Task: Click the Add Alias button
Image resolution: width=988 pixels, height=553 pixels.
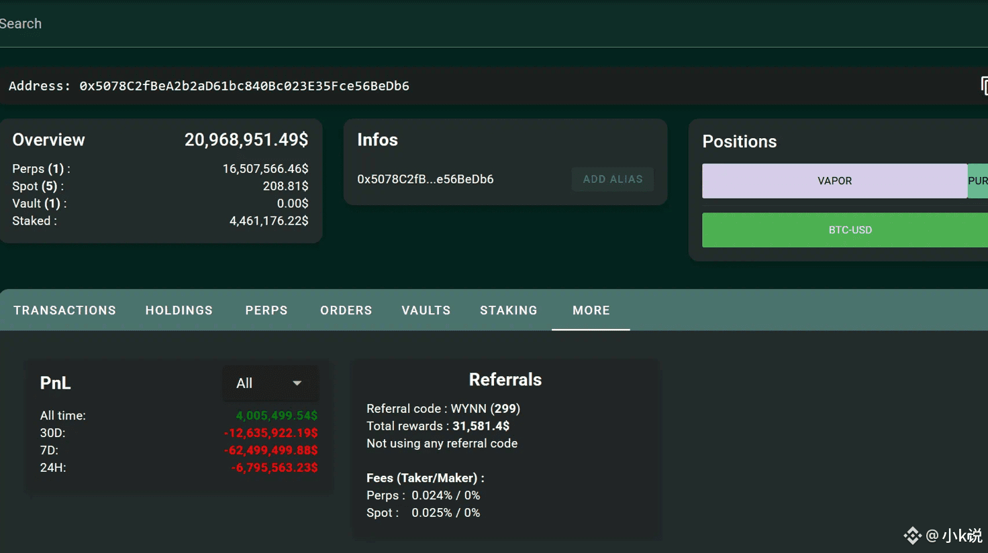Action: pos(613,179)
